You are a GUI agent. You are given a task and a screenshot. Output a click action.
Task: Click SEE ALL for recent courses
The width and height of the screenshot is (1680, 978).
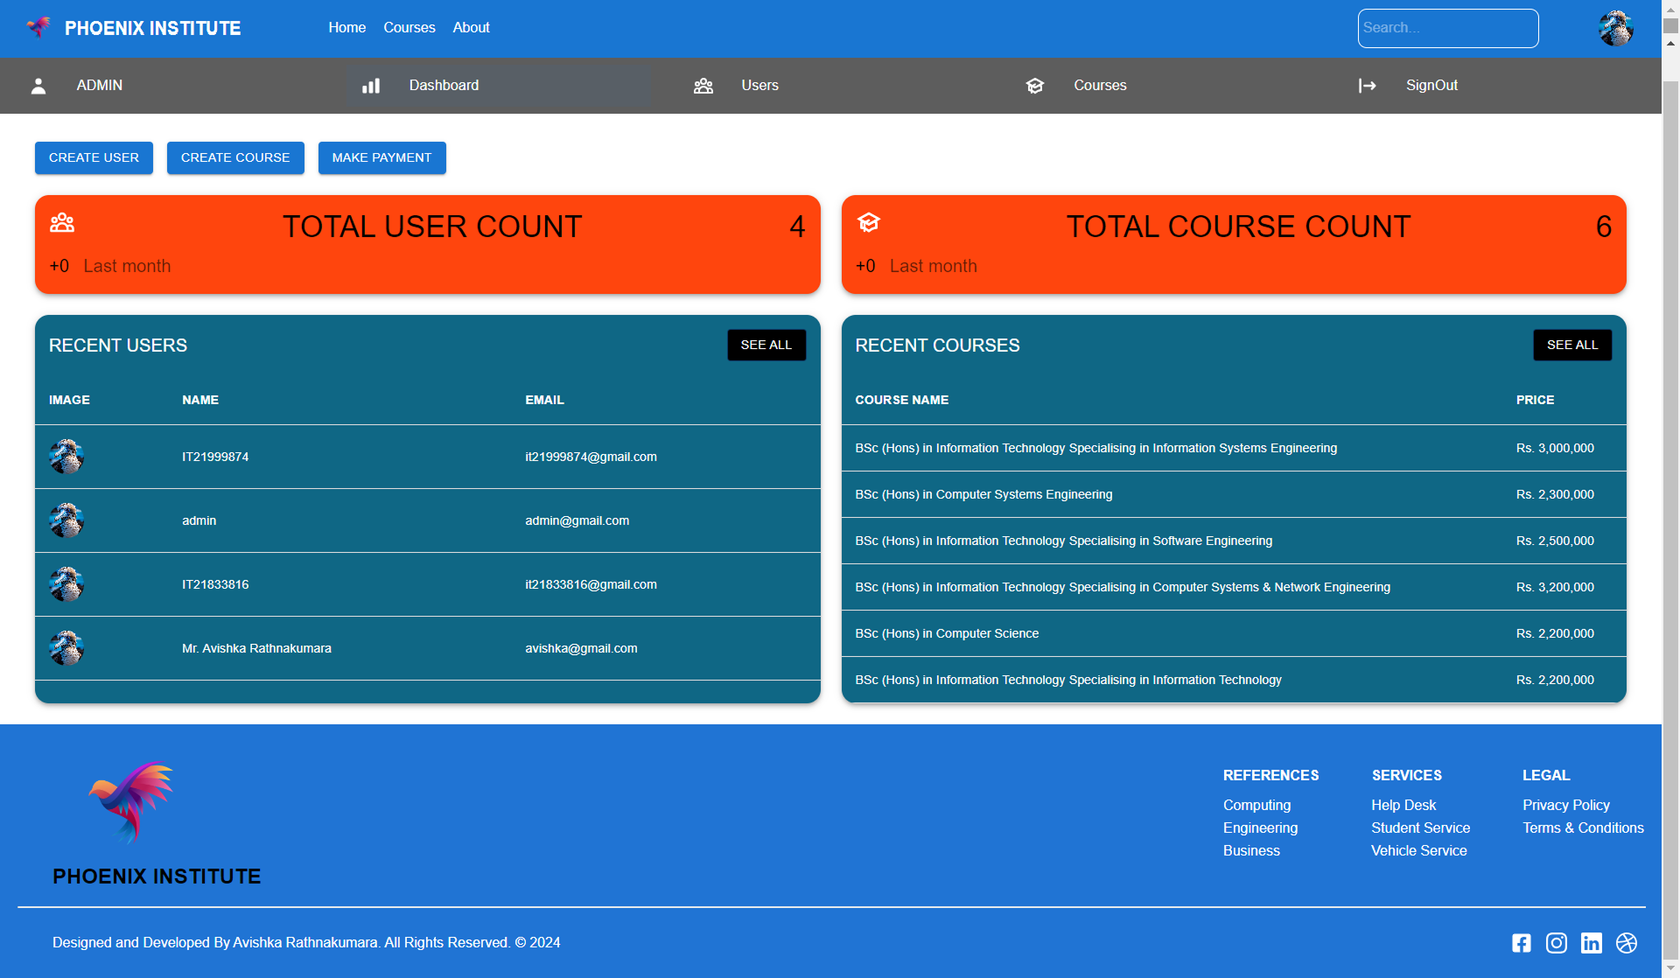(1571, 345)
